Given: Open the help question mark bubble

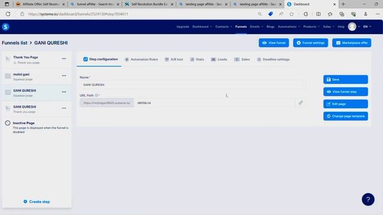Looking at the screenshot, I should tap(368, 199).
